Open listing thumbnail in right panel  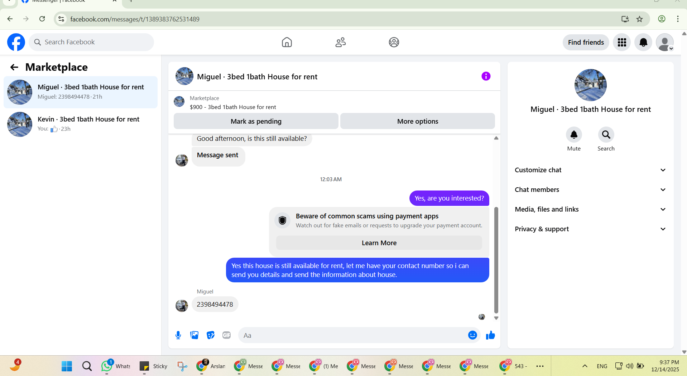coord(590,85)
